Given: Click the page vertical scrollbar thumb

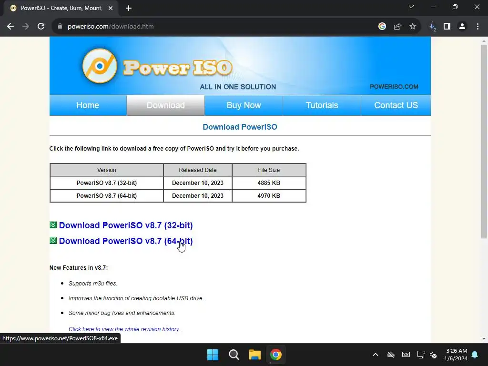Looking at the screenshot, I should 484,142.
